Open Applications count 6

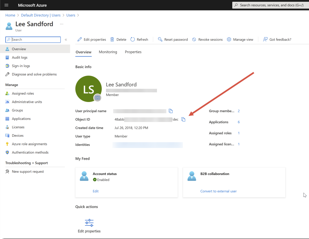point(239,122)
